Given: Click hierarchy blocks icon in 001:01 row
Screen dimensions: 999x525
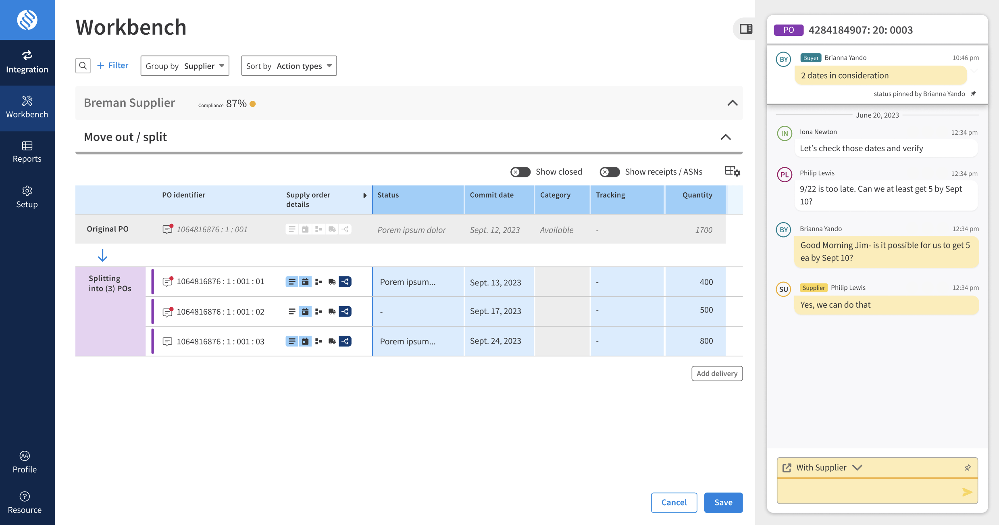Looking at the screenshot, I should point(318,281).
